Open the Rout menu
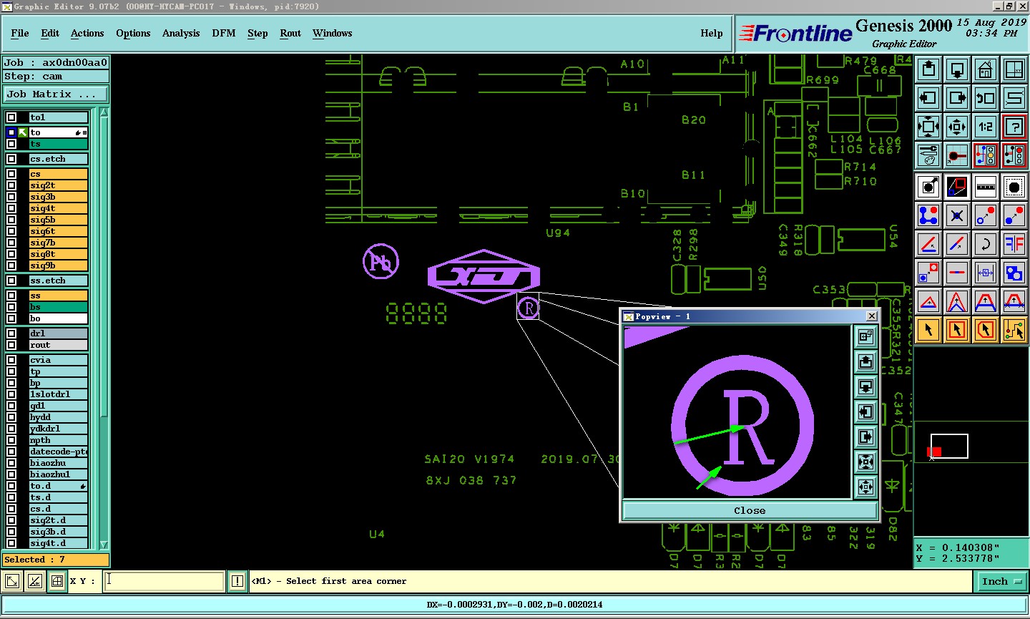 pyautogui.click(x=290, y=33)
